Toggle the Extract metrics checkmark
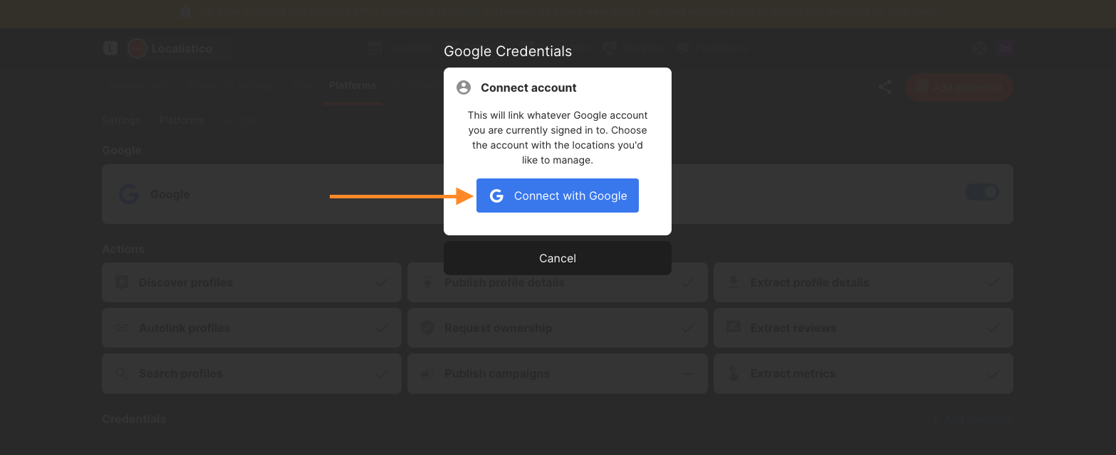This screenshot has width=1116, height=455. pyautogui.click(x=993, y=373)
